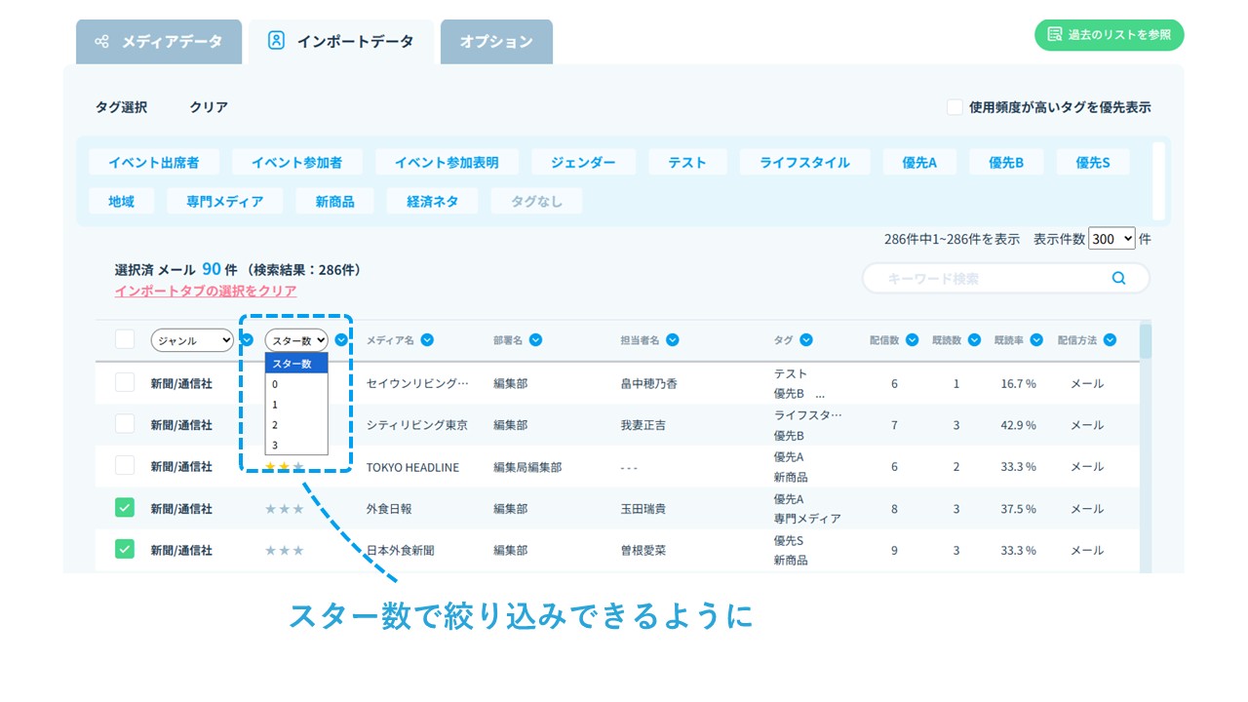
Task: Click the sort arrow beside タグ column
Action: click(x=805, y=340)
